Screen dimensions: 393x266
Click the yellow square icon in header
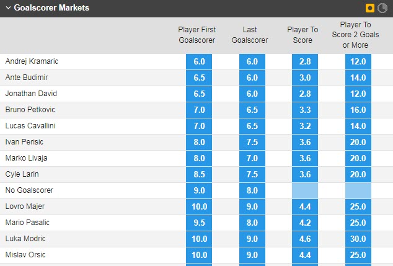pyautogui.click(x=370, y=9)
